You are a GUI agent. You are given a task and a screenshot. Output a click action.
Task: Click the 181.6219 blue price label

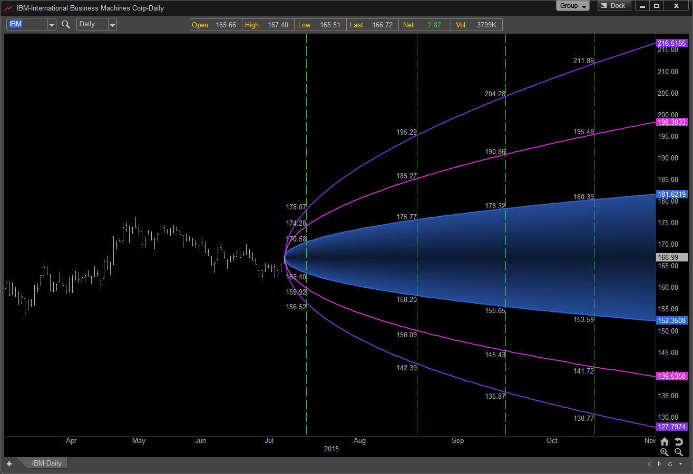click(672, 194)
